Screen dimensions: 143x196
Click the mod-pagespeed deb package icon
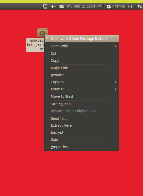(x=42, y=32)
